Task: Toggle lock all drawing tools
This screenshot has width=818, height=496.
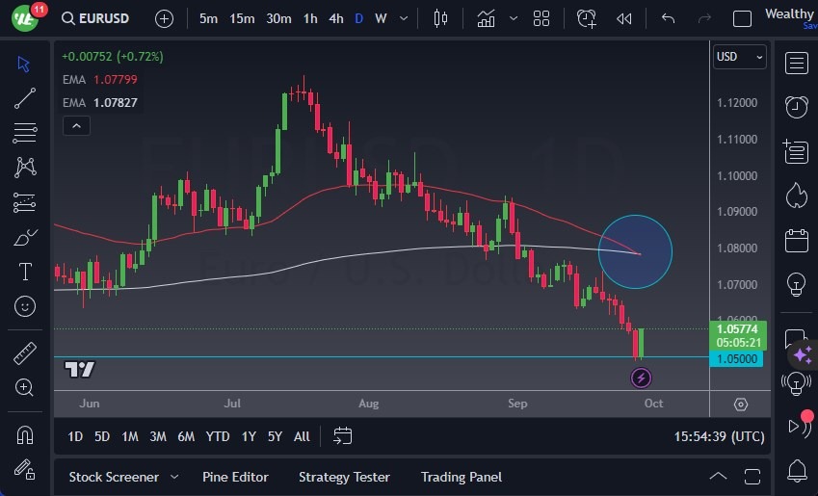Action: coord(25,469)
